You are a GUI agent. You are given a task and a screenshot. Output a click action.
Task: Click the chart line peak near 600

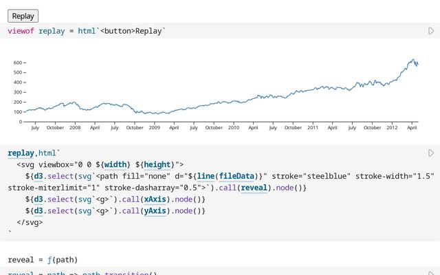[412, 60]
